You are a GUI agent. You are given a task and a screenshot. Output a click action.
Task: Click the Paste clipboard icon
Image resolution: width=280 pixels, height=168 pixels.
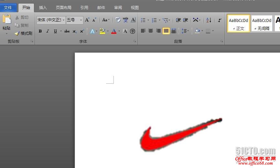pyautogui.click(x=6, y=19)
